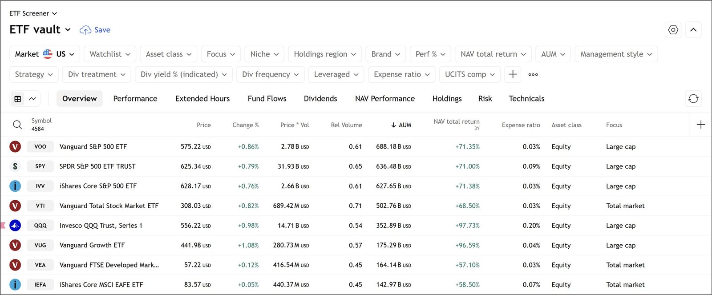712x295 pixels.
Task: Expand the Focus filter
Action: (221, 54)
